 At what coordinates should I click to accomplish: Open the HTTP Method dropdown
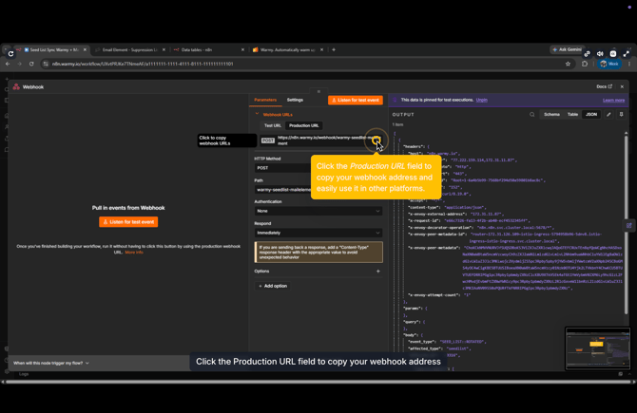pos(318,168)
